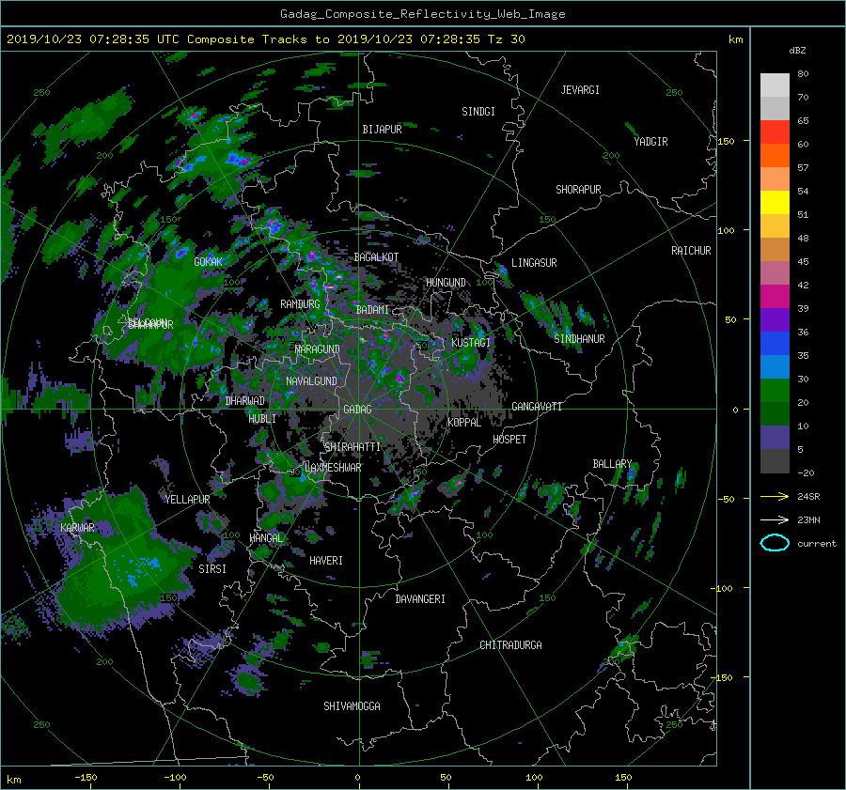This screenshot has height=790, width=846.
Task: Pick the light blue 30-35 dBZ swatch
Action: coord(775,366)
